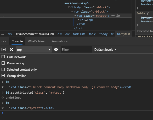Click the console Filter input field
The width and height of the screenshot is (153, 120).
tap(77, 50)
